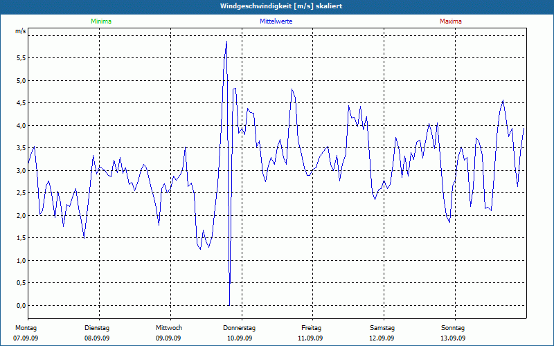The width and height of the screenshot is (554, 346).
Task: Click the date 11.09.09
Action: (x=310, y=338)
